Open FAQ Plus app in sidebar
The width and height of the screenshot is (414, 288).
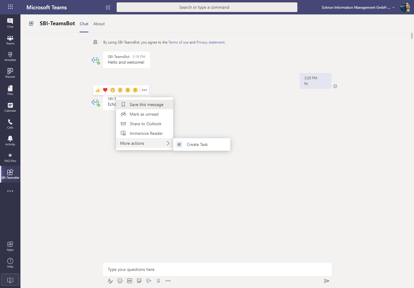(10, 157)
